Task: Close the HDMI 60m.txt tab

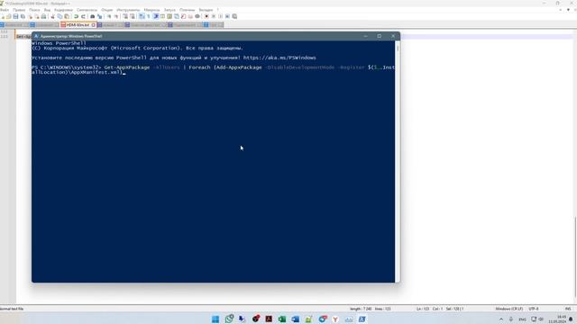Action: pos(94,25)
